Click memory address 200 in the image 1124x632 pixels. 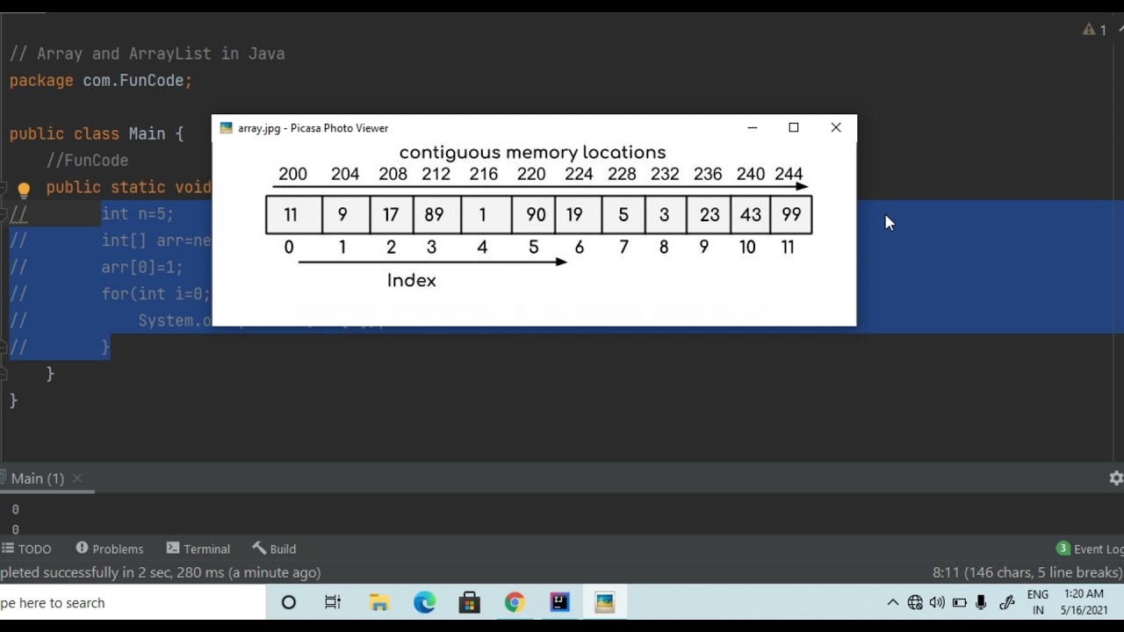pos(292,174)
